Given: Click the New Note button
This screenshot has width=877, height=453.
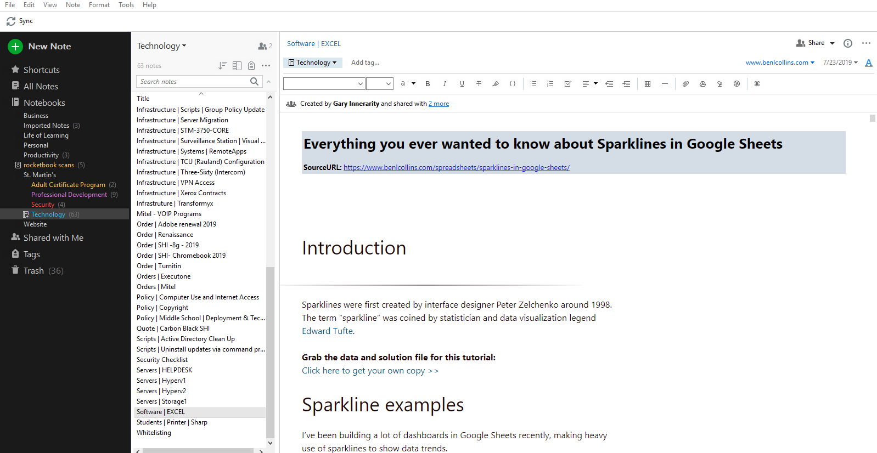Looking at the screenshot, I should coord(40,47).
